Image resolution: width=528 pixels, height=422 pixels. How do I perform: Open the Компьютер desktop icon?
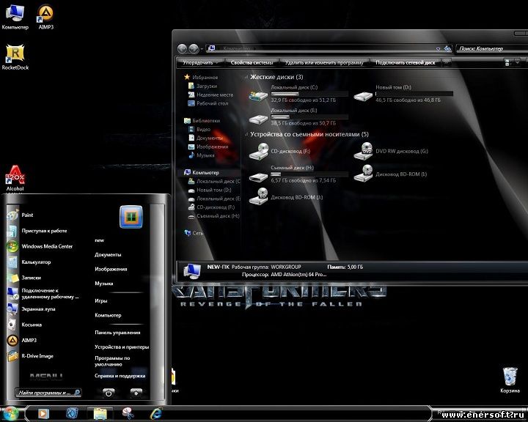click(15, 17)
